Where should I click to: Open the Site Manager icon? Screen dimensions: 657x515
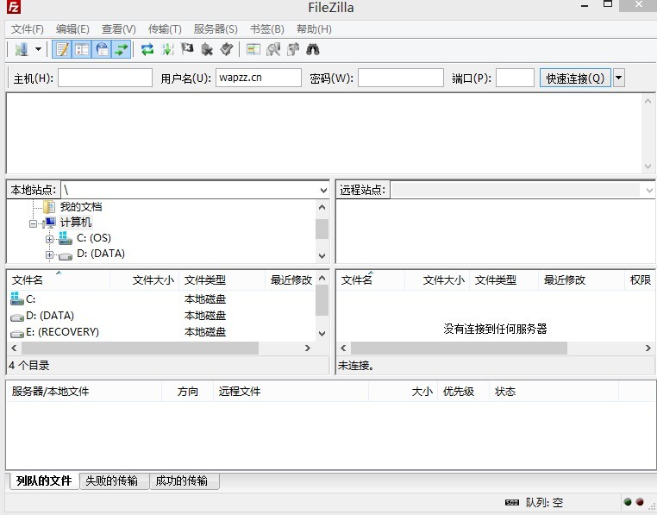pyautogui.click(x=20, y=49)
